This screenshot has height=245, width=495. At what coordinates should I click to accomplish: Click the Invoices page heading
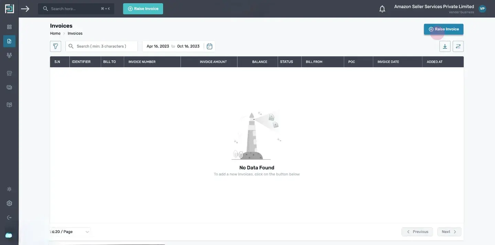[x=61, y=26]
